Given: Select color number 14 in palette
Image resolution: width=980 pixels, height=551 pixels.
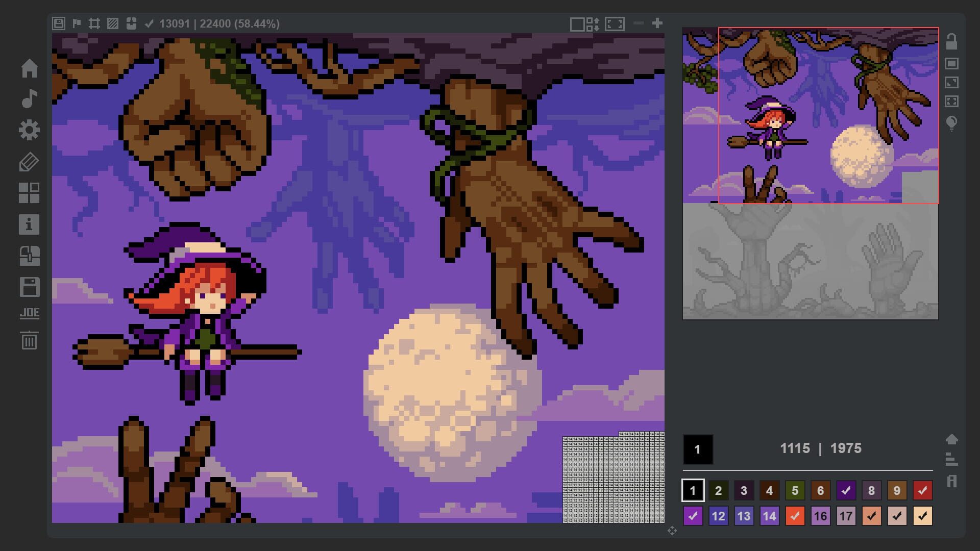Looking at the screenshot, I should coord(769,516).
